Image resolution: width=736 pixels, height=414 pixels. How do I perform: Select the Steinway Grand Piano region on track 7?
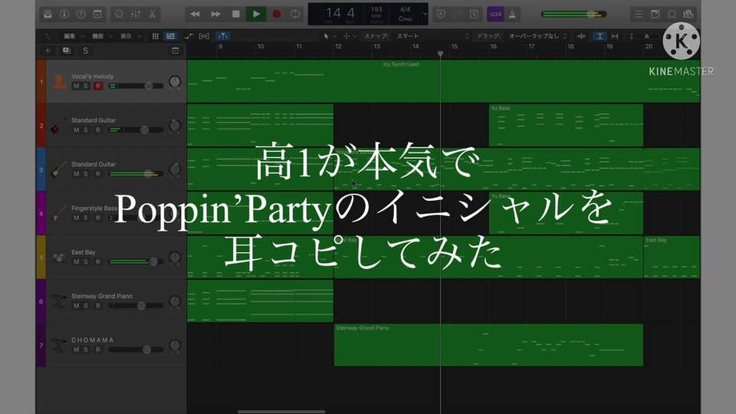(488, 345)
